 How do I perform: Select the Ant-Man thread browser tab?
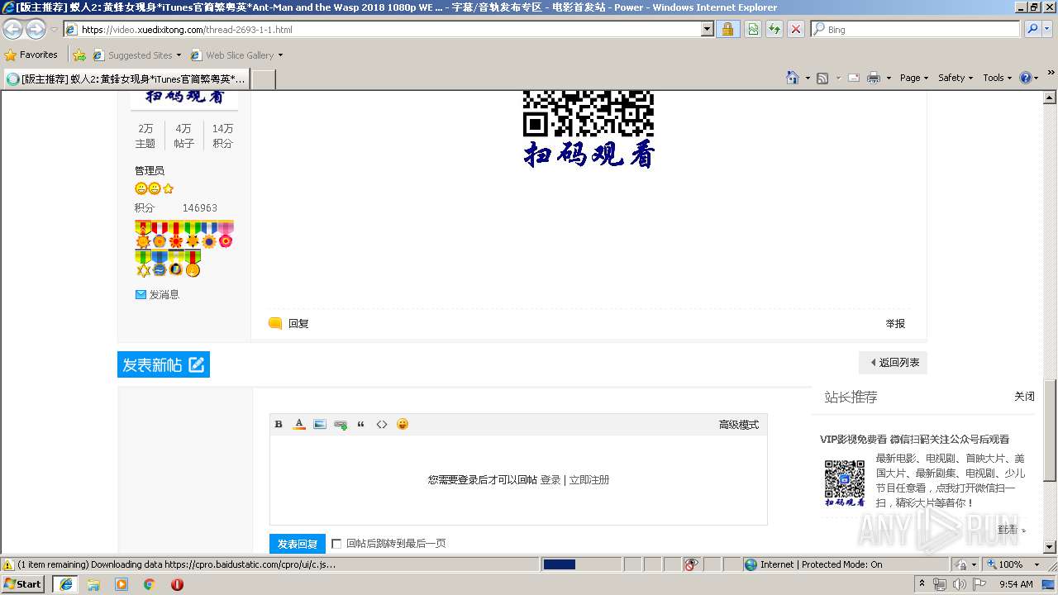click(126, 79)
